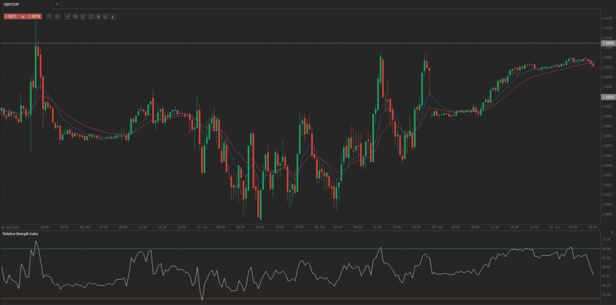Click the seventh chart toolbar icon
The image size is (616, 305).
click(97, 16)
